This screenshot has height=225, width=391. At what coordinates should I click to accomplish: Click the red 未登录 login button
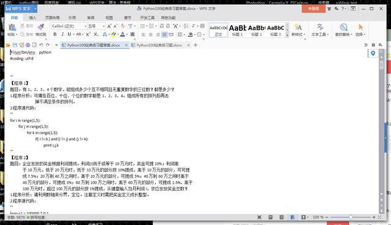pyautogui.click(x=313, y=9)
